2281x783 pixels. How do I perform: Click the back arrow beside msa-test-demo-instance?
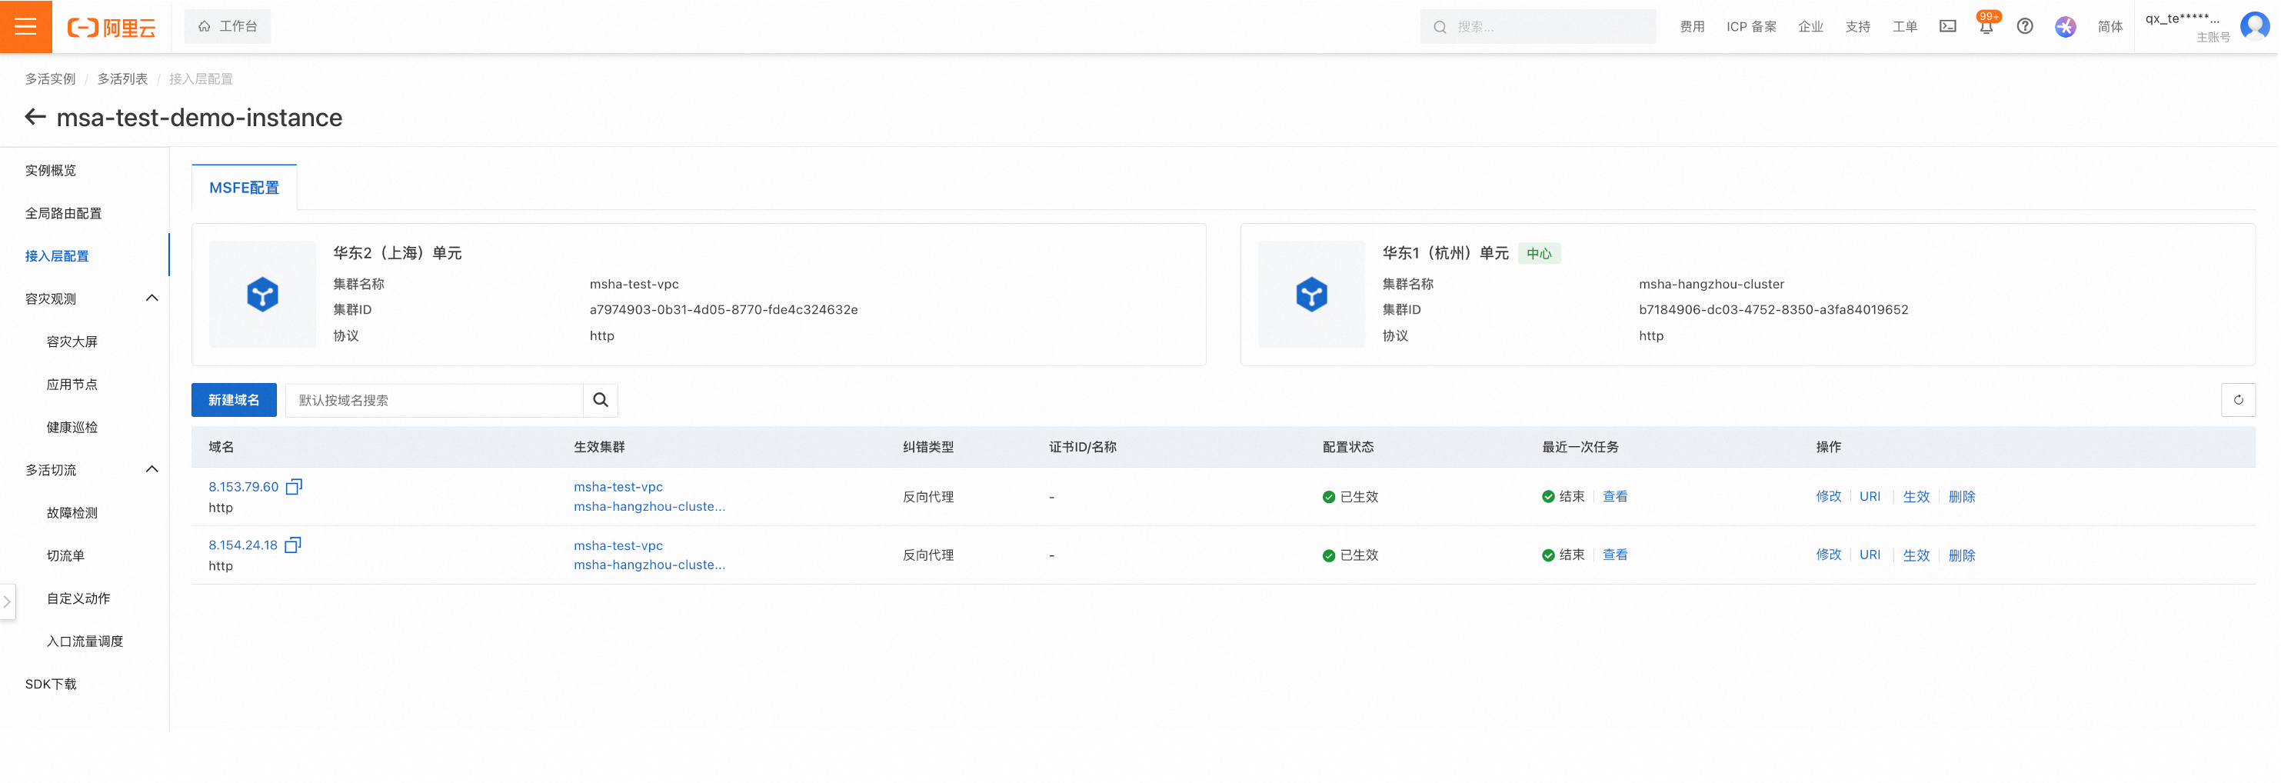pos(35,117)
